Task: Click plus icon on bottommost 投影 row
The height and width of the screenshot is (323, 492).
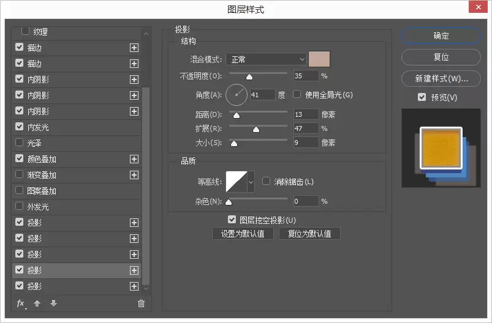Action: (134, 286)
